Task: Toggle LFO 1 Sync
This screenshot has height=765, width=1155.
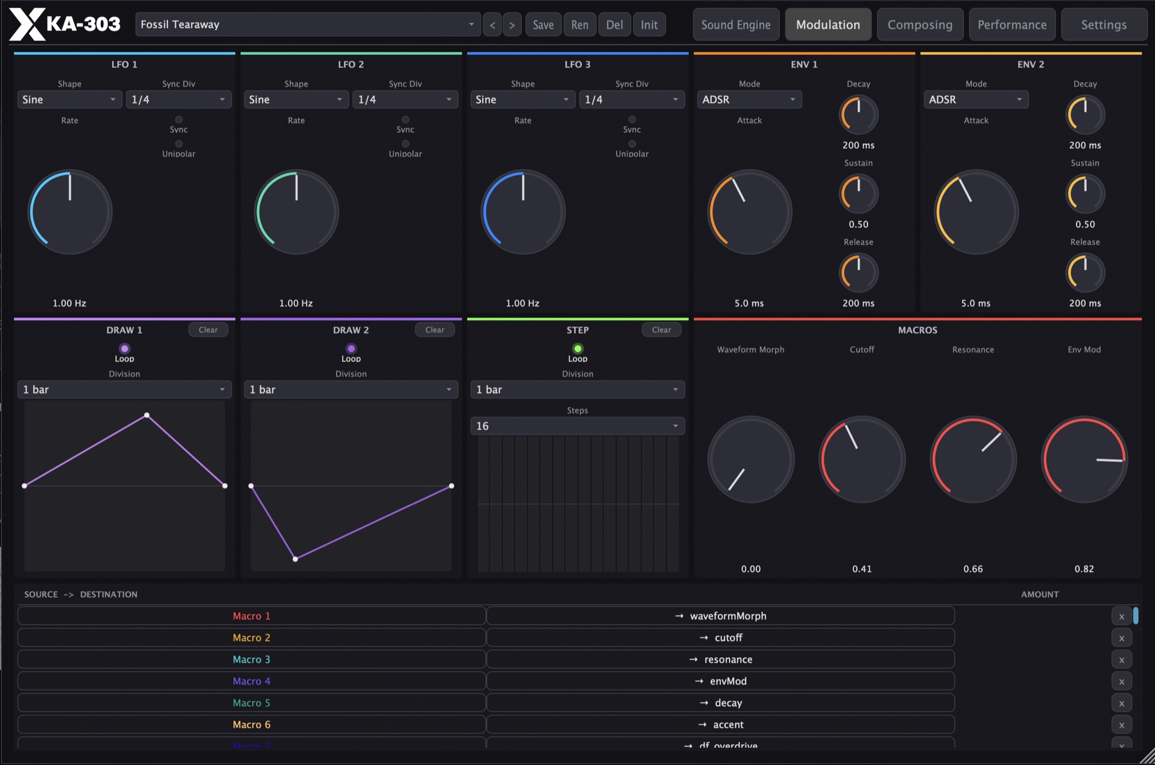Action: [179, 120]
